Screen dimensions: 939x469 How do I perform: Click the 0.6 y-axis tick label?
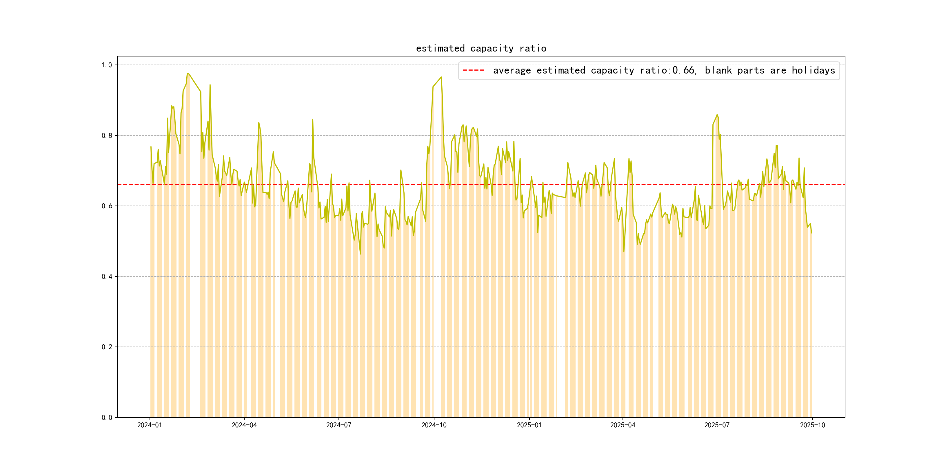click(107, 206)
